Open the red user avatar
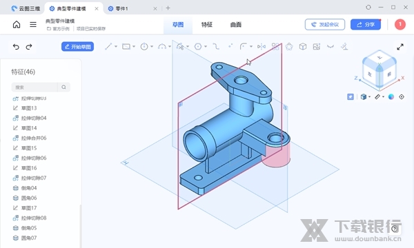The width and height of the screenshot is (414, 248). click(400, 25)
